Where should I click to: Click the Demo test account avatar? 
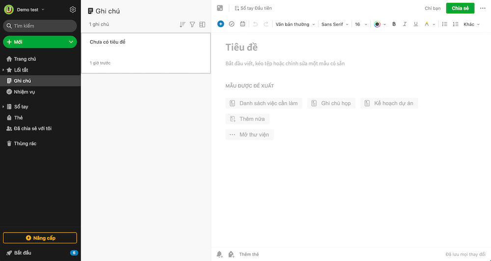[9, 10]
